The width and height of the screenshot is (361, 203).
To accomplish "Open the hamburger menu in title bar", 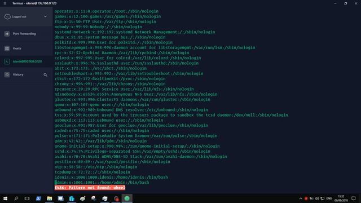I will pyautogui.click(x=5, y=3).
